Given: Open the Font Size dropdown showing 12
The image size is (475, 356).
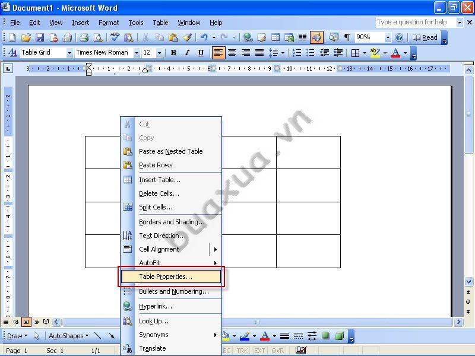Looking at the screenshot, I should click(x=159, y=53).
